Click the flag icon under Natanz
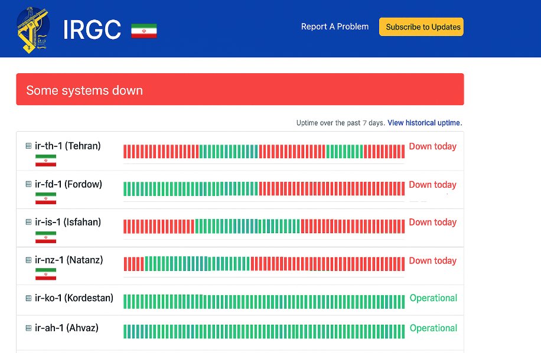The image size is (541, 353). click(45, 274)
